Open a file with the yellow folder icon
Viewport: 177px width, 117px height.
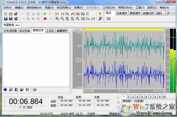11,14
